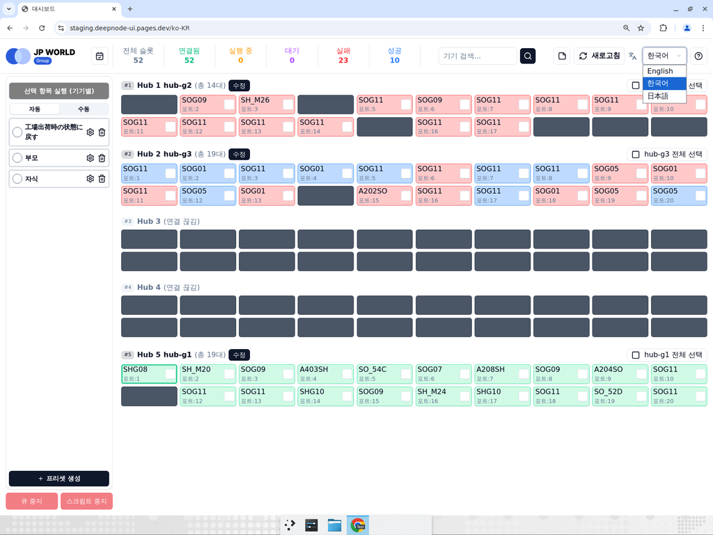Open the help question mark icon
Image resolution: width=713 pixels, height=535 pixels.
point(698,56)
